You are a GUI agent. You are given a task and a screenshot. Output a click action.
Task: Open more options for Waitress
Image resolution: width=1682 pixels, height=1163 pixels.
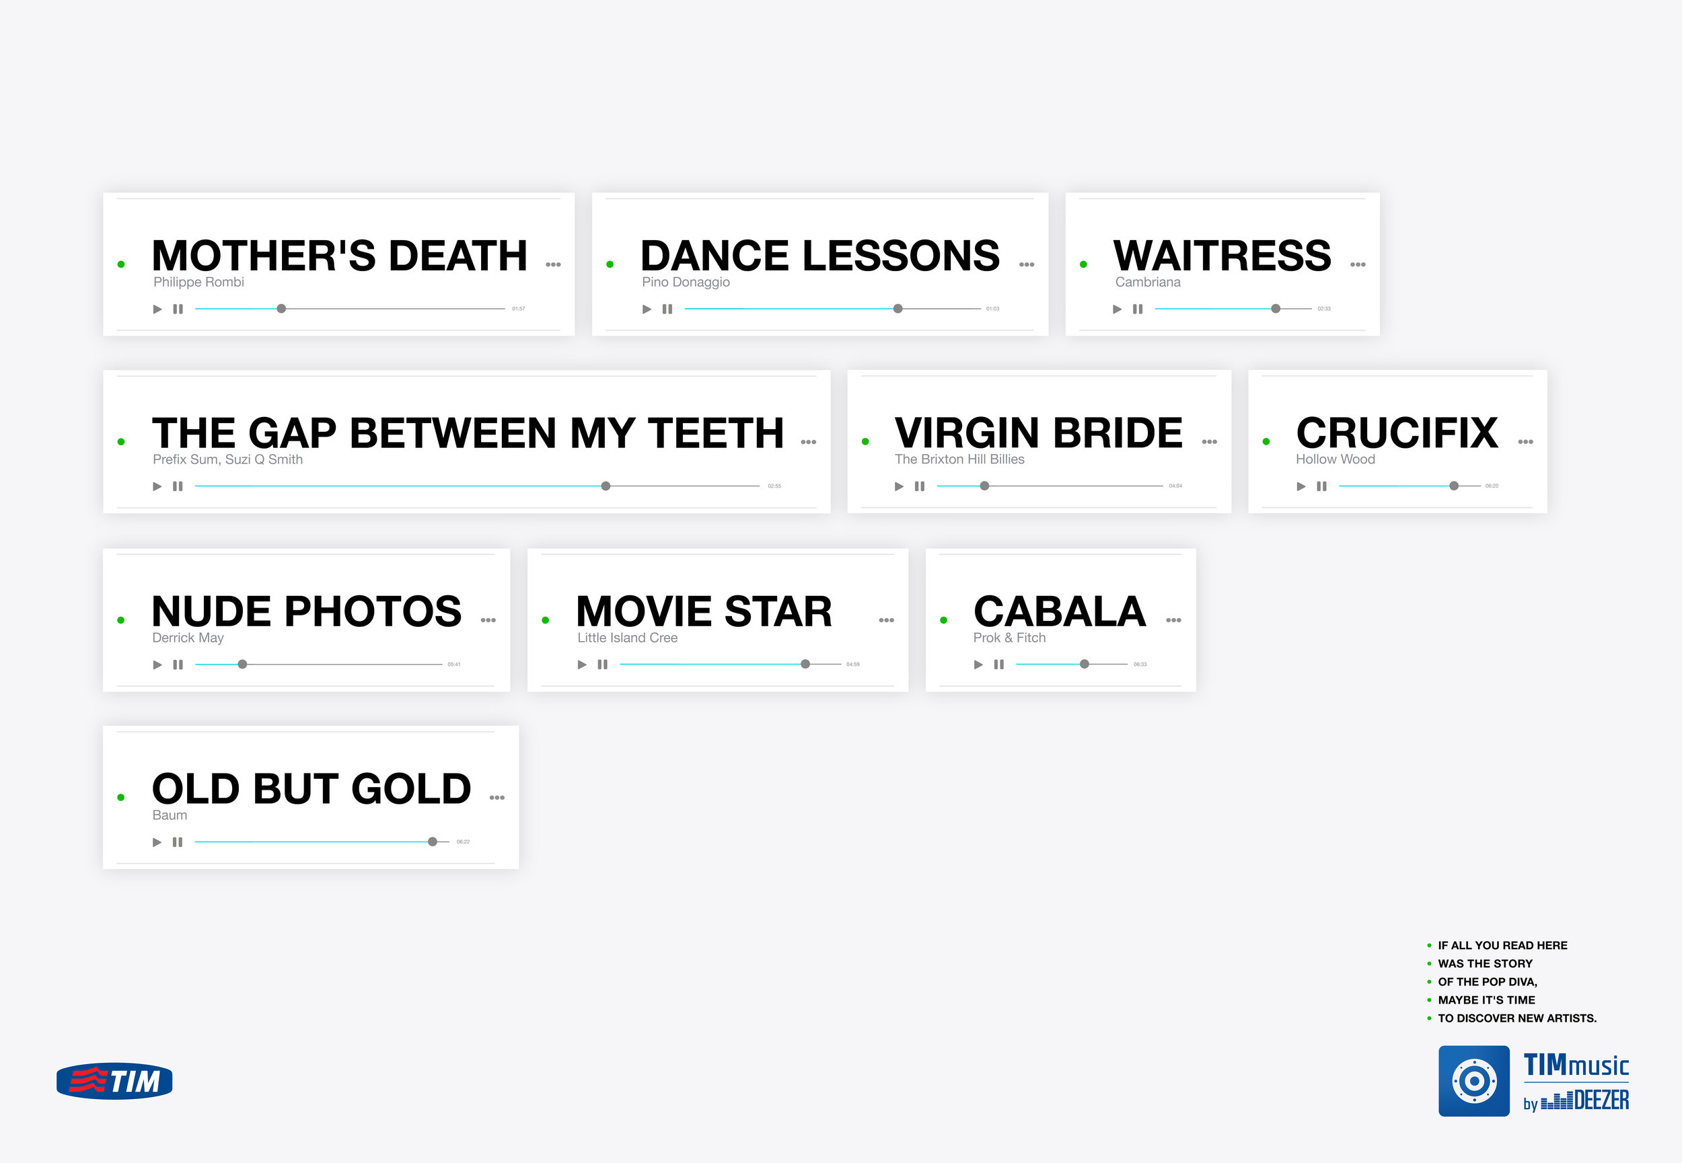pos(1358,264)
